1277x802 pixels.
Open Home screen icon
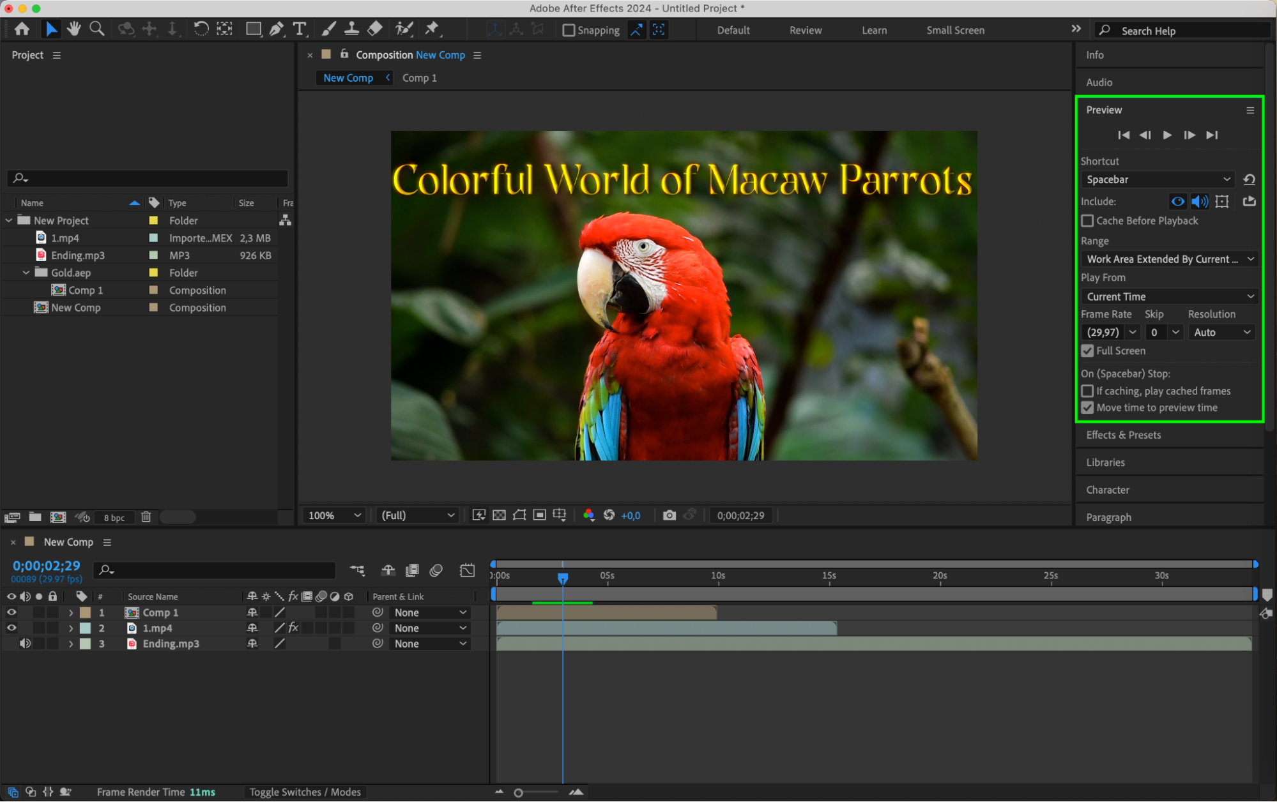coord(22,29)
